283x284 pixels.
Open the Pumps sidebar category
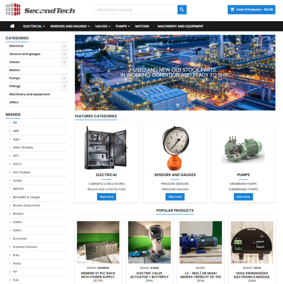tap(15, 78)
